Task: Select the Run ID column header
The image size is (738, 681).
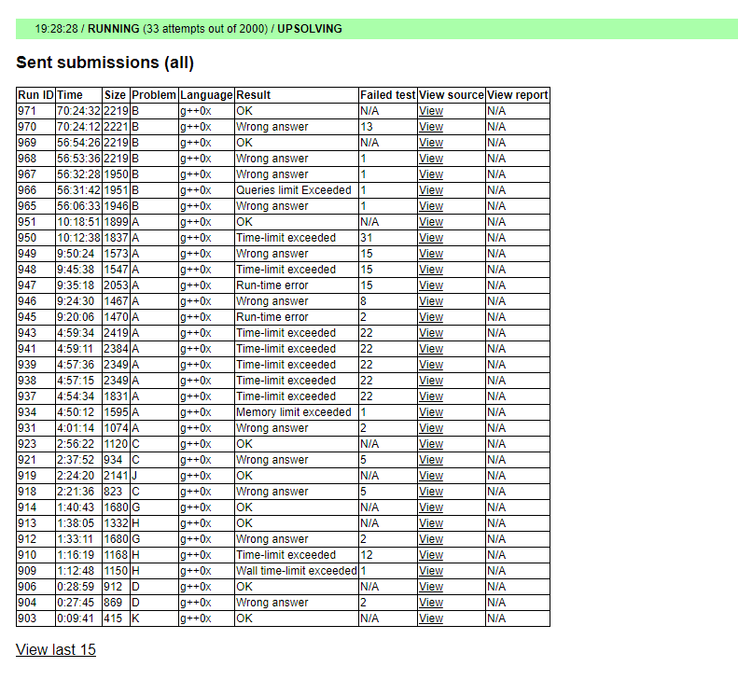Action: click(x=35, y=95)
